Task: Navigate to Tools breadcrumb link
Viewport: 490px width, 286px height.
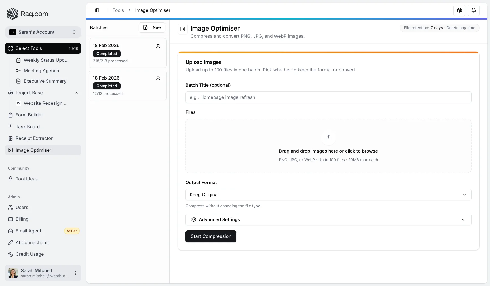Action: pyautogui.click(x=118, y=10)
